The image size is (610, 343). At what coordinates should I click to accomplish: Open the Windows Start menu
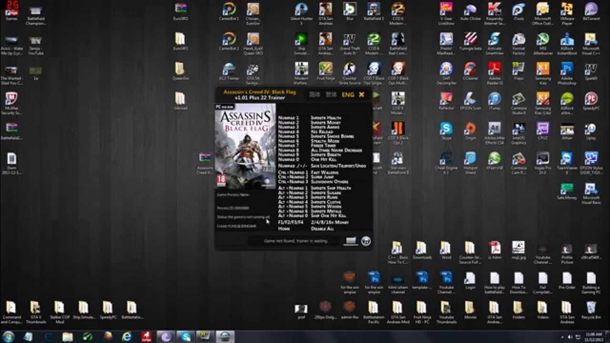pos(9,336)
